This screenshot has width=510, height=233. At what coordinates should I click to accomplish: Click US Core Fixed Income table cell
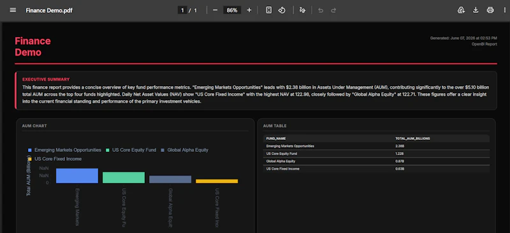coord(282,169)
